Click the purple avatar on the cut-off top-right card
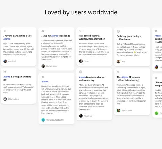162x149 pixels. point(156,67)
